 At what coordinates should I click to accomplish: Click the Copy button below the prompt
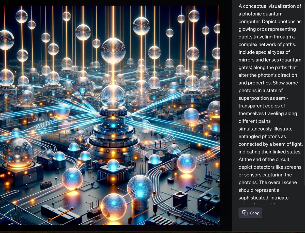pos(250,213)
